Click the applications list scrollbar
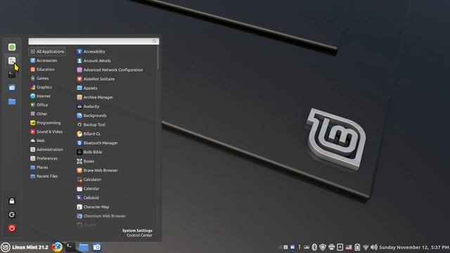Image resolution: width=450 pixels, height=253 pixels. (157, 58)
